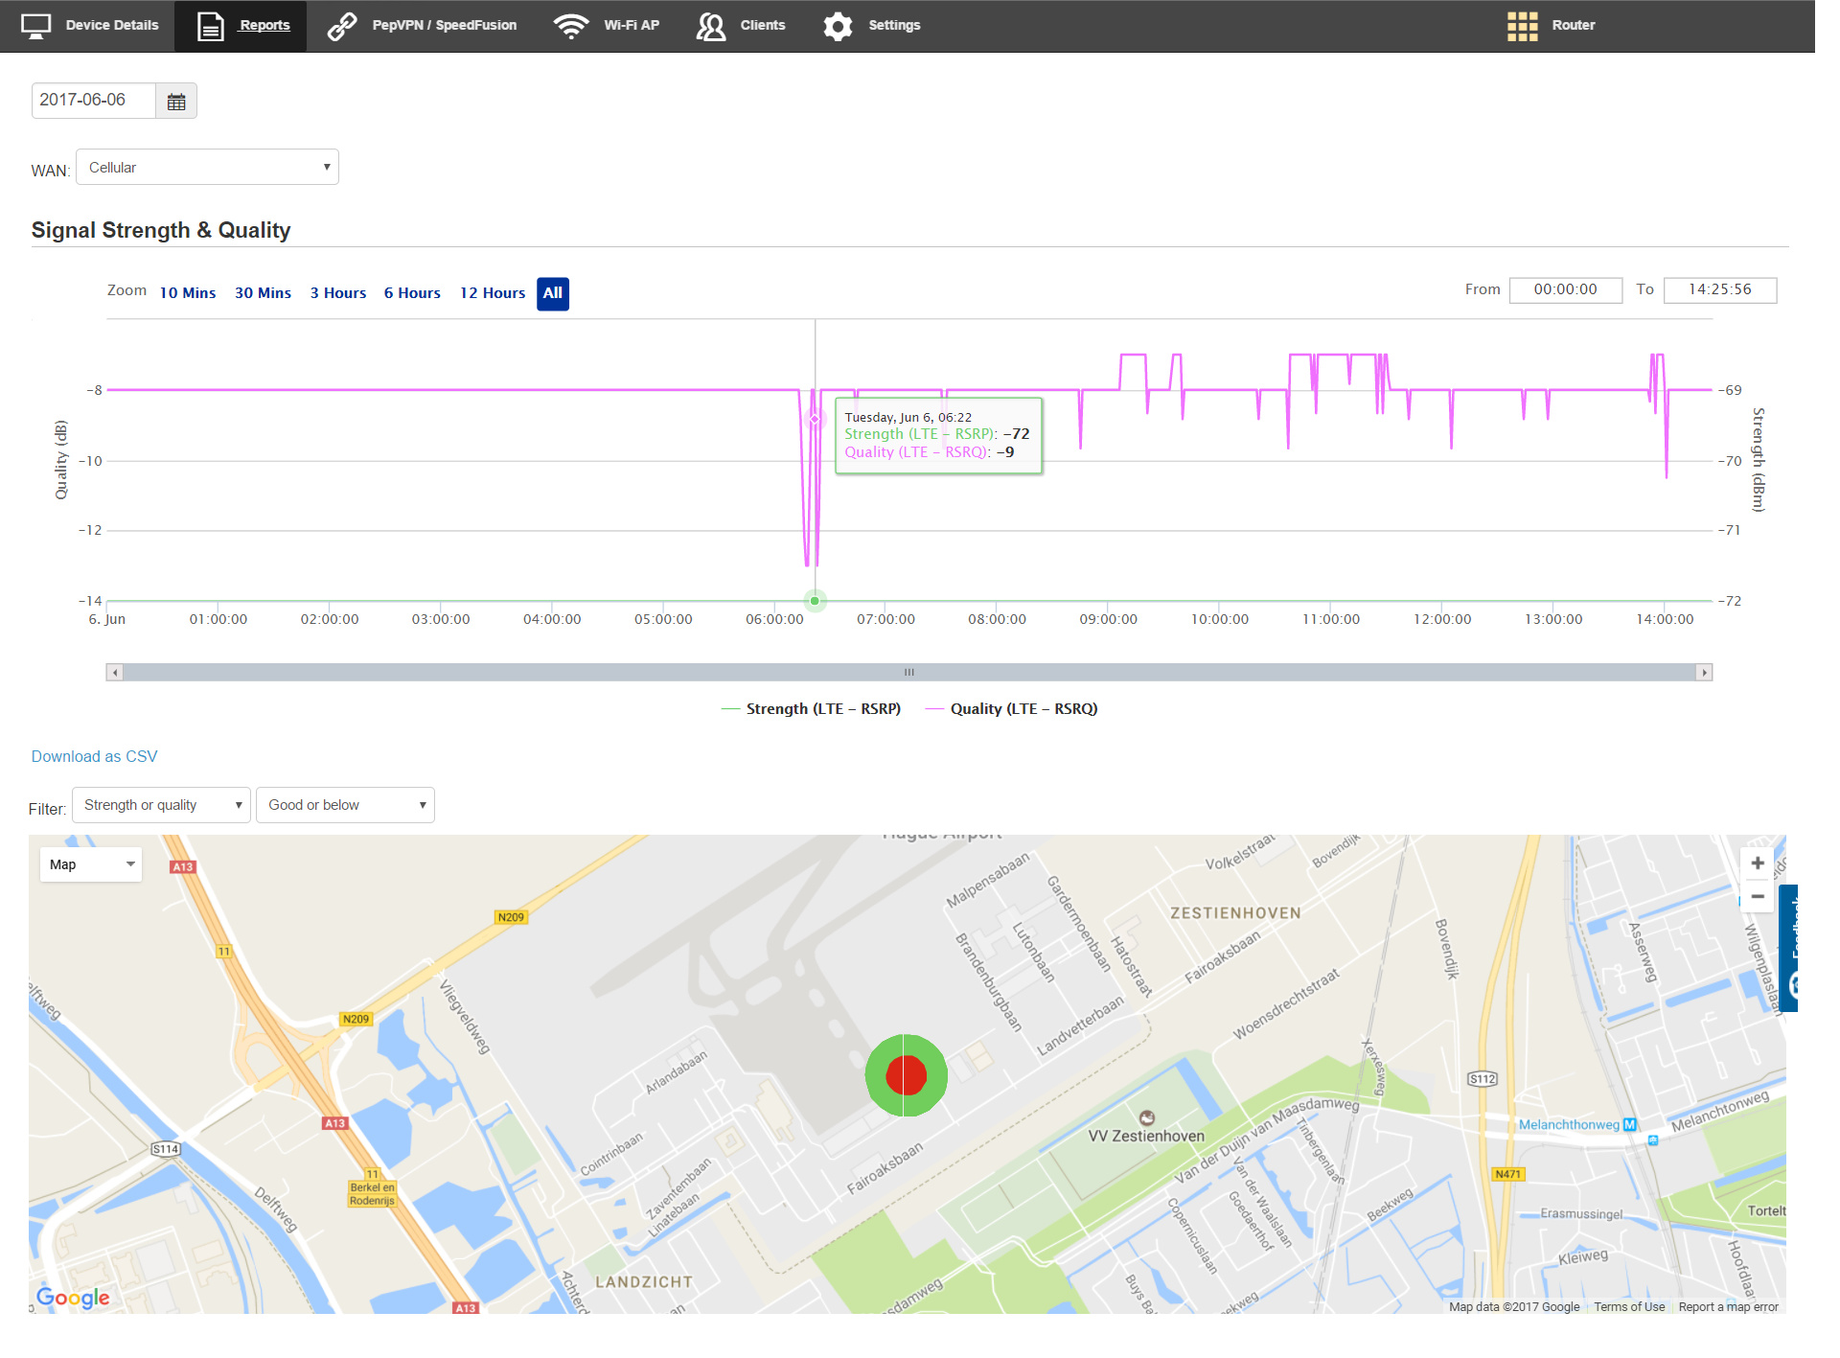The image size is (1840, 1358).
Task: Click the Router grid icon
Action: coord(1522,26)
